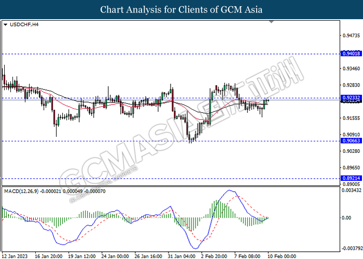
Task: Select the 0.92332 price level label
Action: pyautogui.click(x=351, y=97)
